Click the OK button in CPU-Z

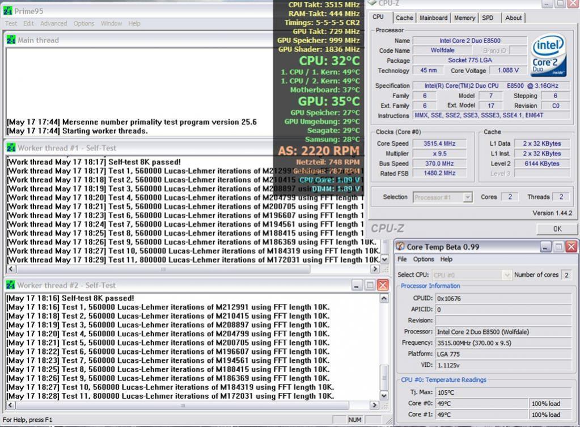click(557, 229)
